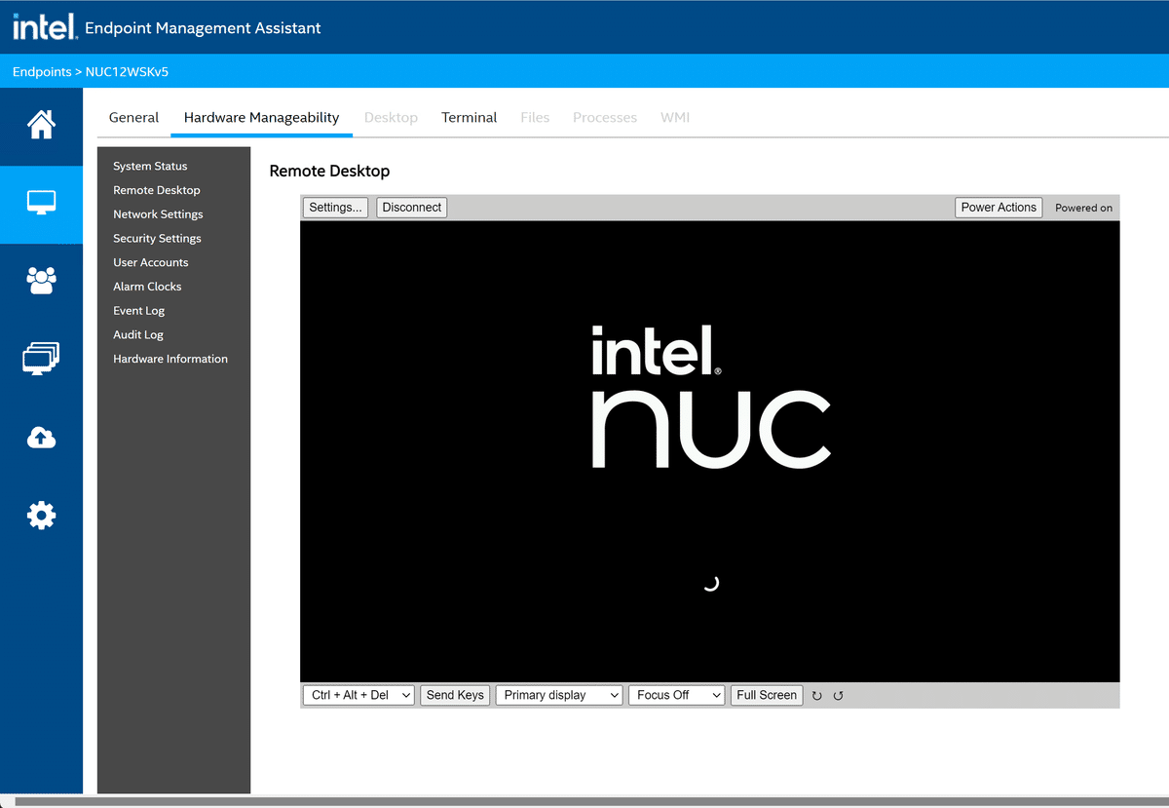The width and height of the screenshot is (1169, 808).
Task: Click the Settings... button
Action: [x=336, y=208]
